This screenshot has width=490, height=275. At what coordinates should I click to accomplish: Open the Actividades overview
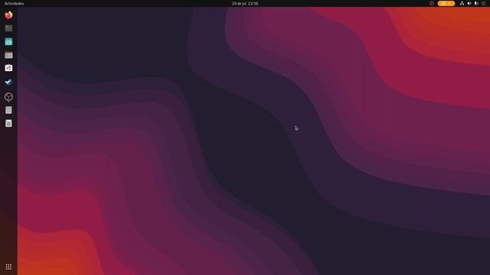coord(14,3)
